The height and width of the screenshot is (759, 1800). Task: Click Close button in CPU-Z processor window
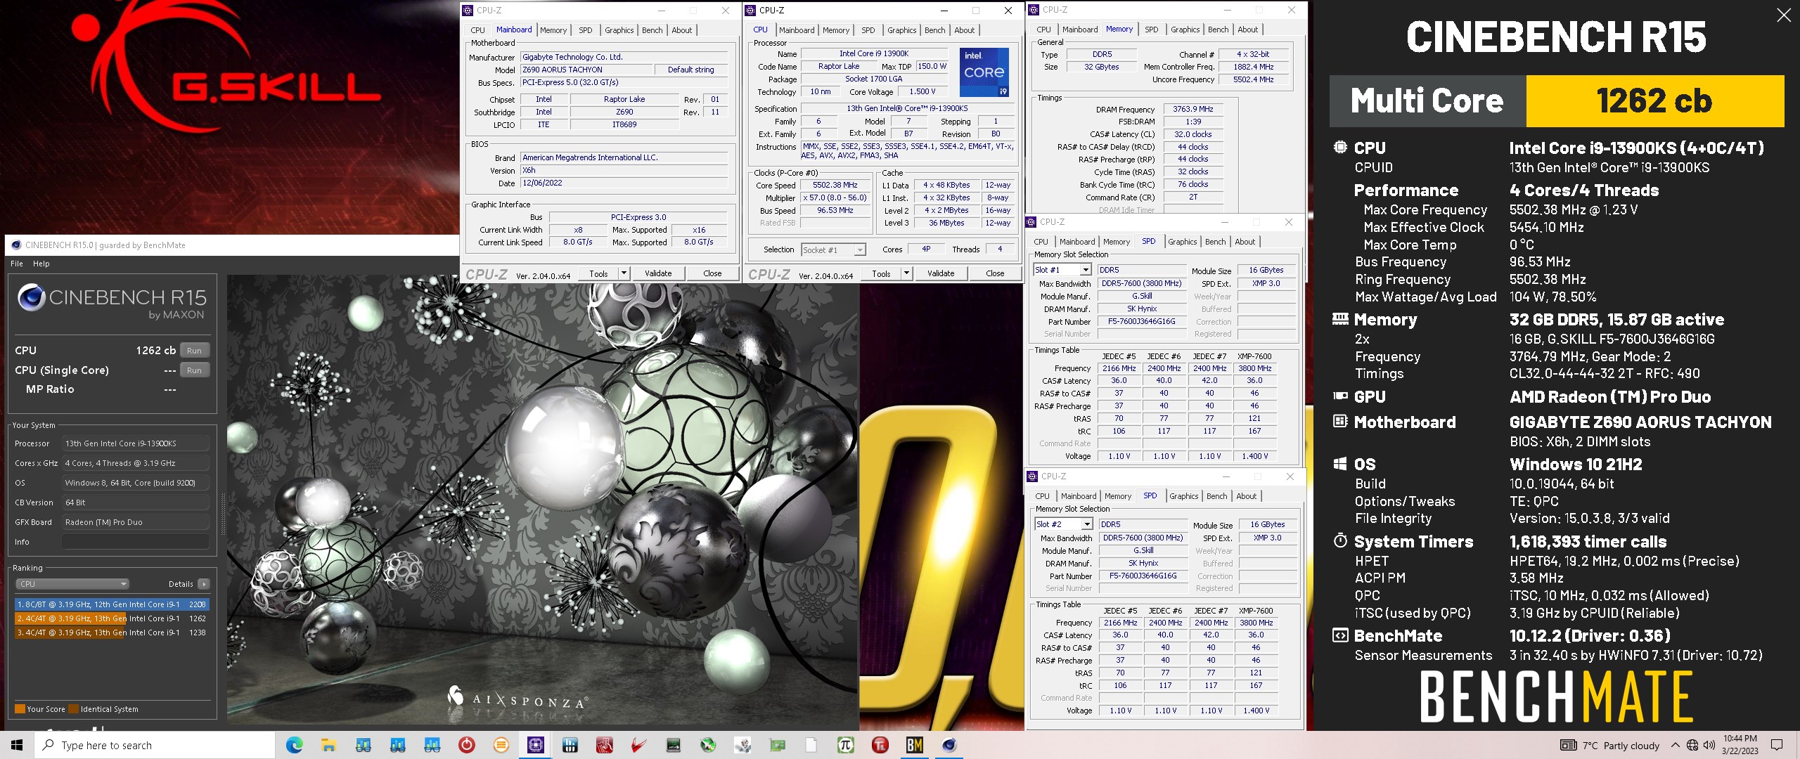point(995,273)
